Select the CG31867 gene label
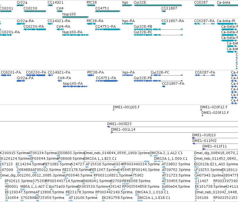This screenshot has height=202, width=238. [169, 8]
